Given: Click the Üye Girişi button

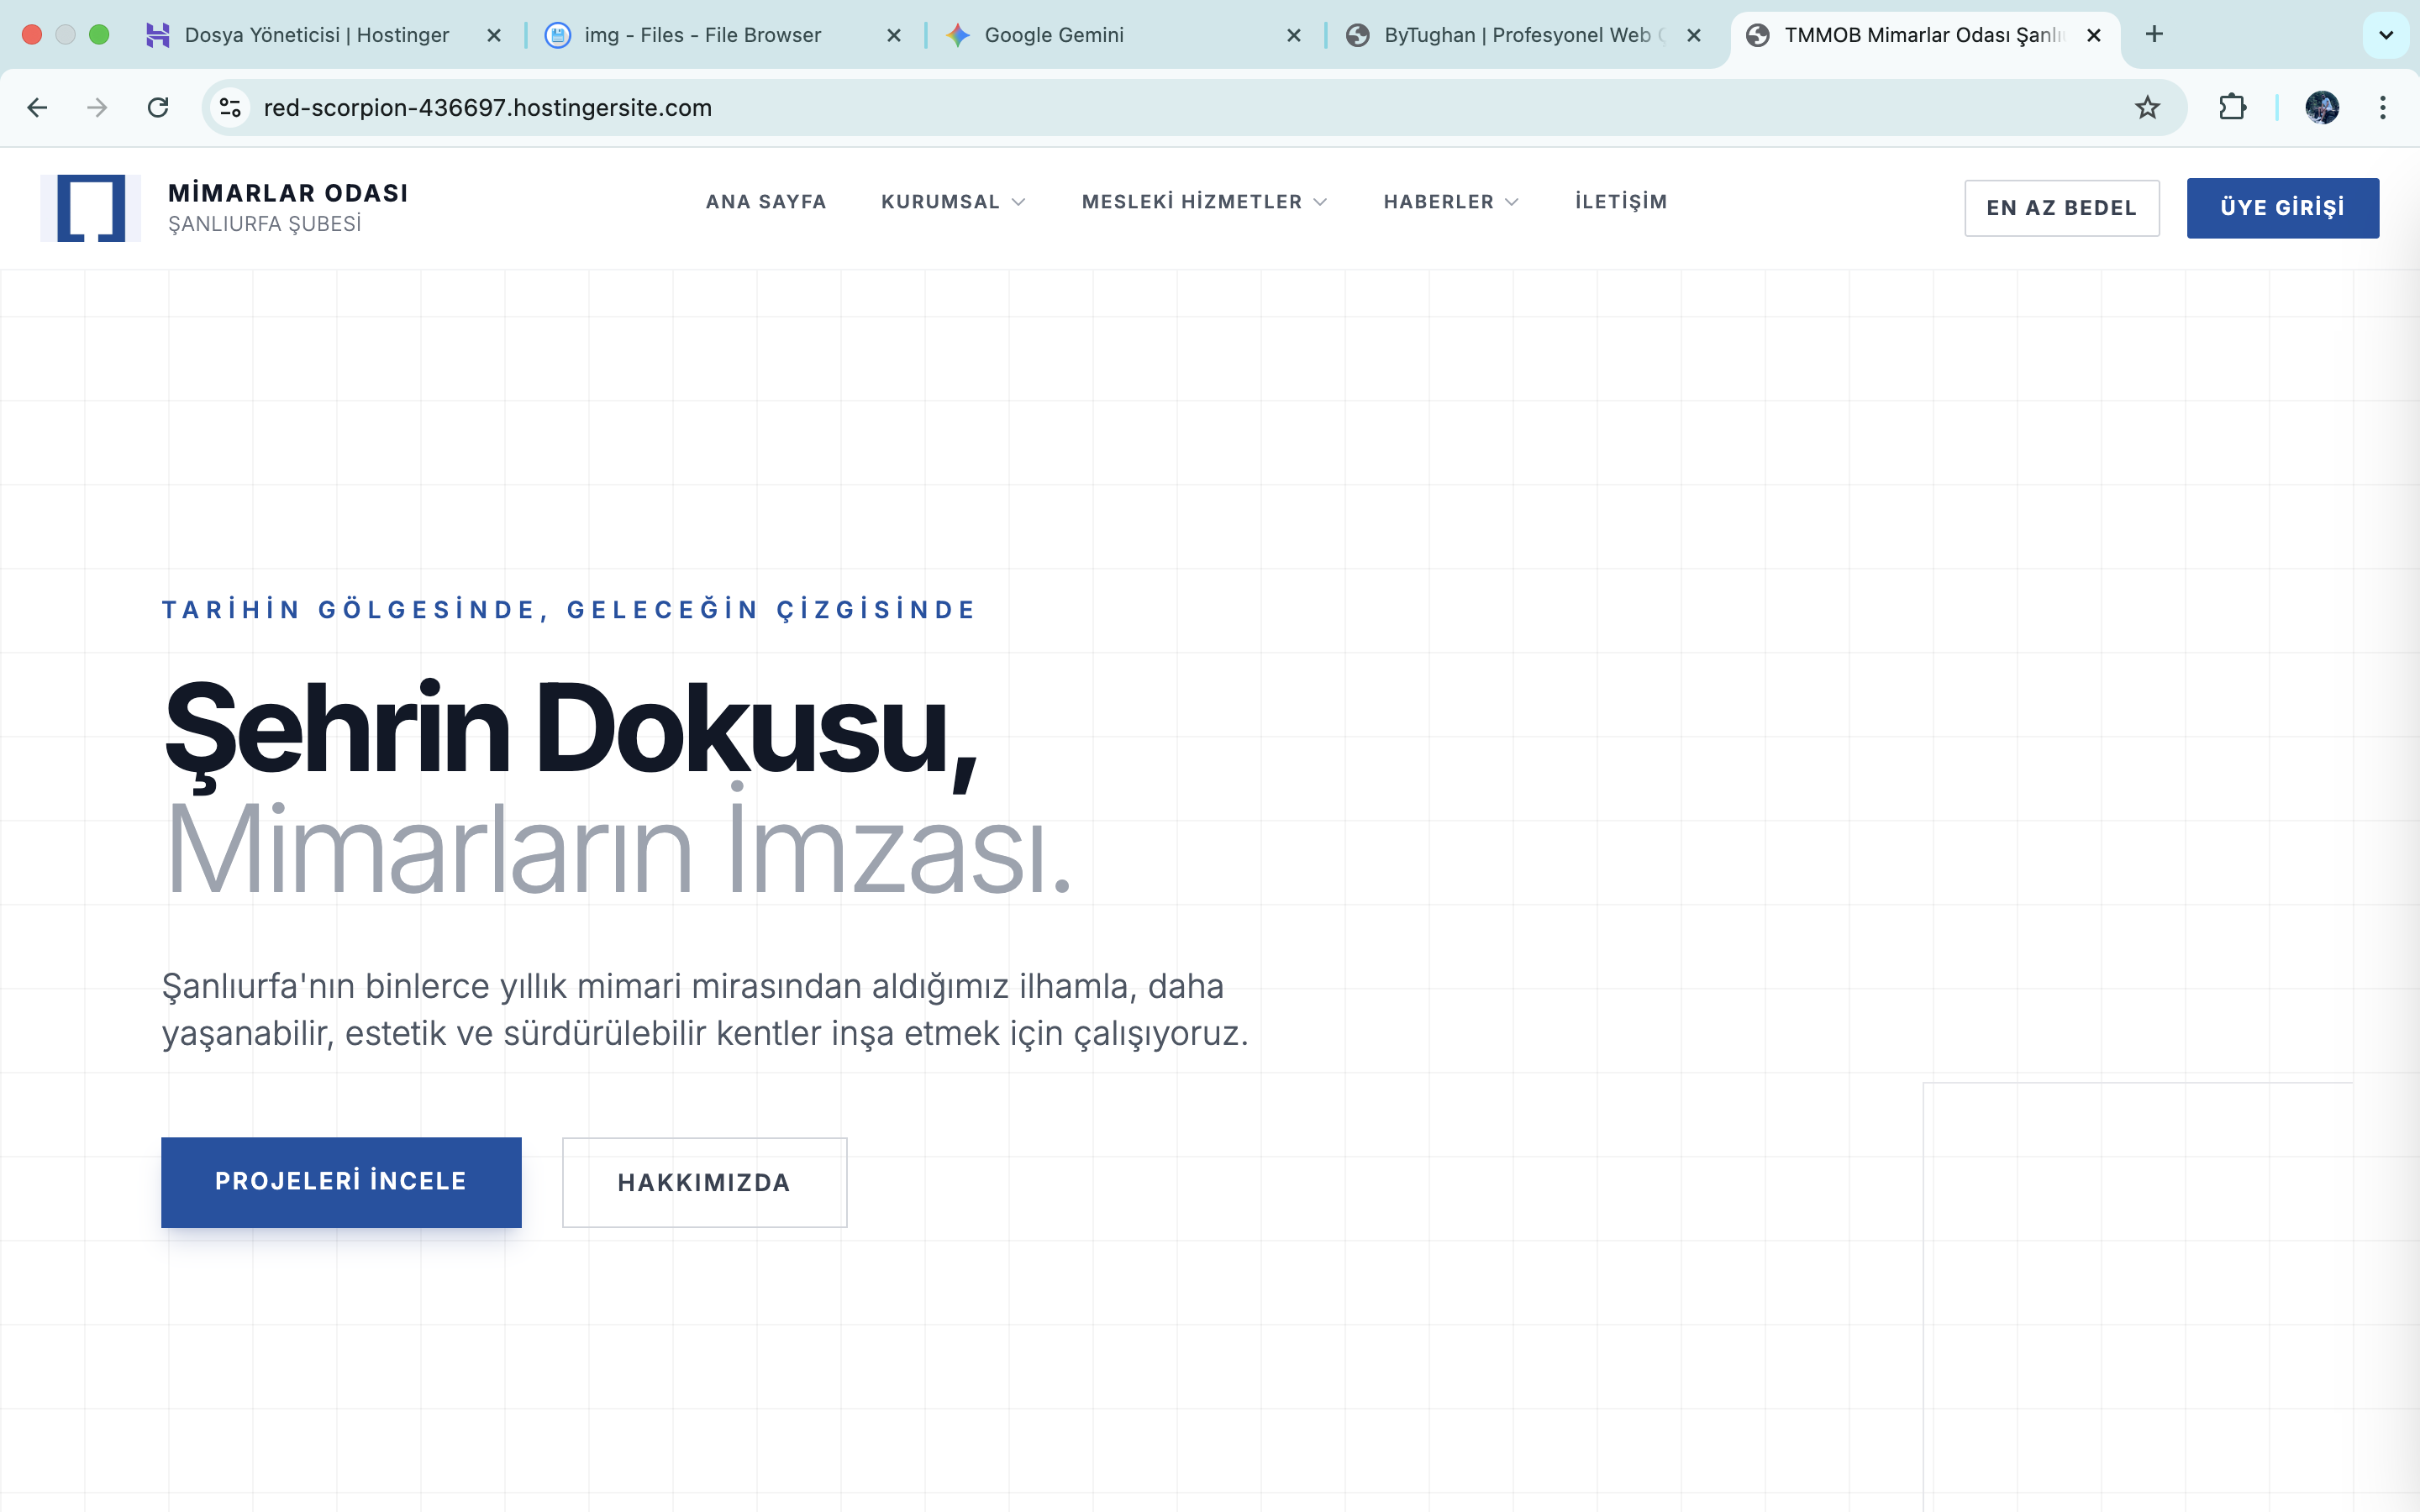Looking at the screenshot, I should [x=2282, y=208].
